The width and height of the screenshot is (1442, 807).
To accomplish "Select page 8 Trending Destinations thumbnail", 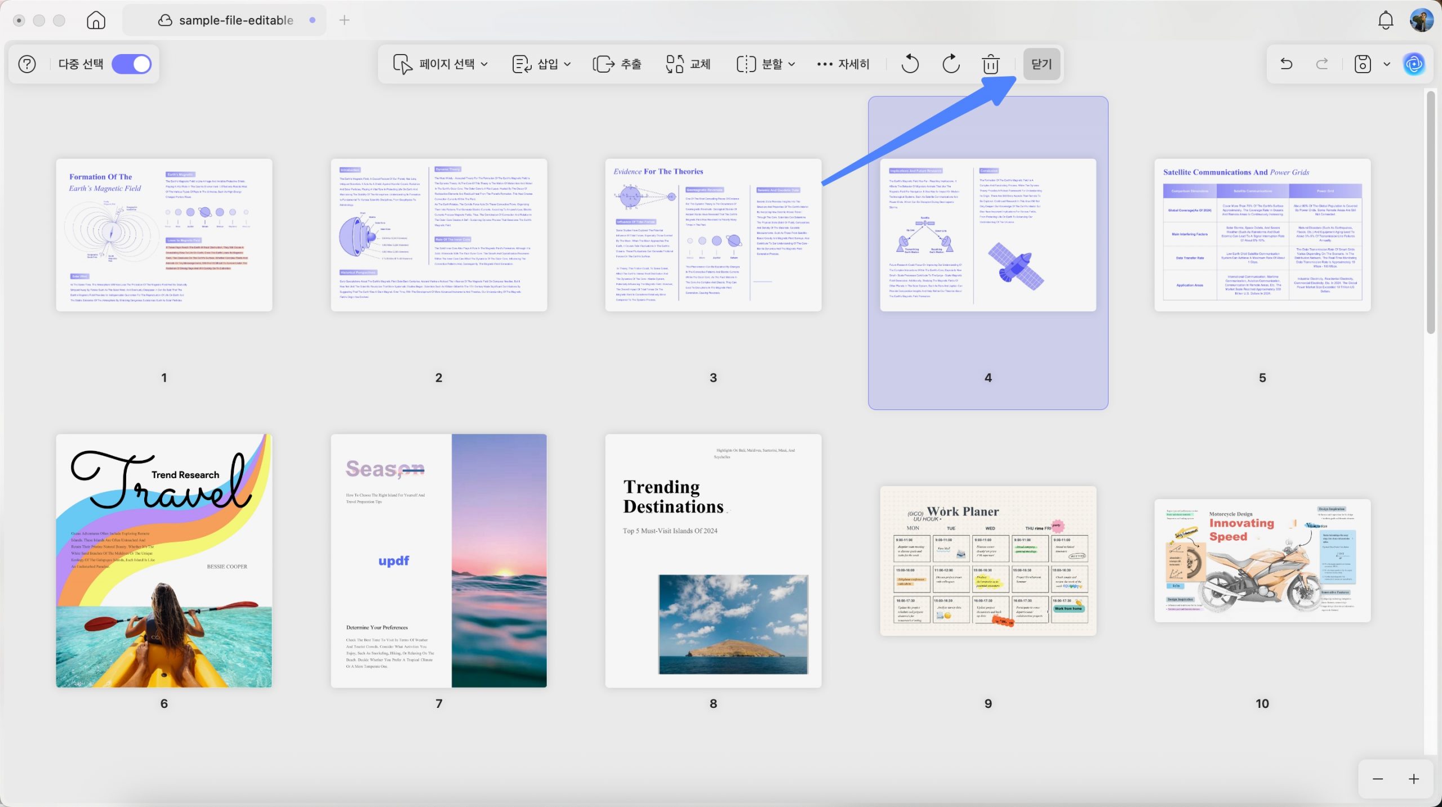I will coord(713,560).
